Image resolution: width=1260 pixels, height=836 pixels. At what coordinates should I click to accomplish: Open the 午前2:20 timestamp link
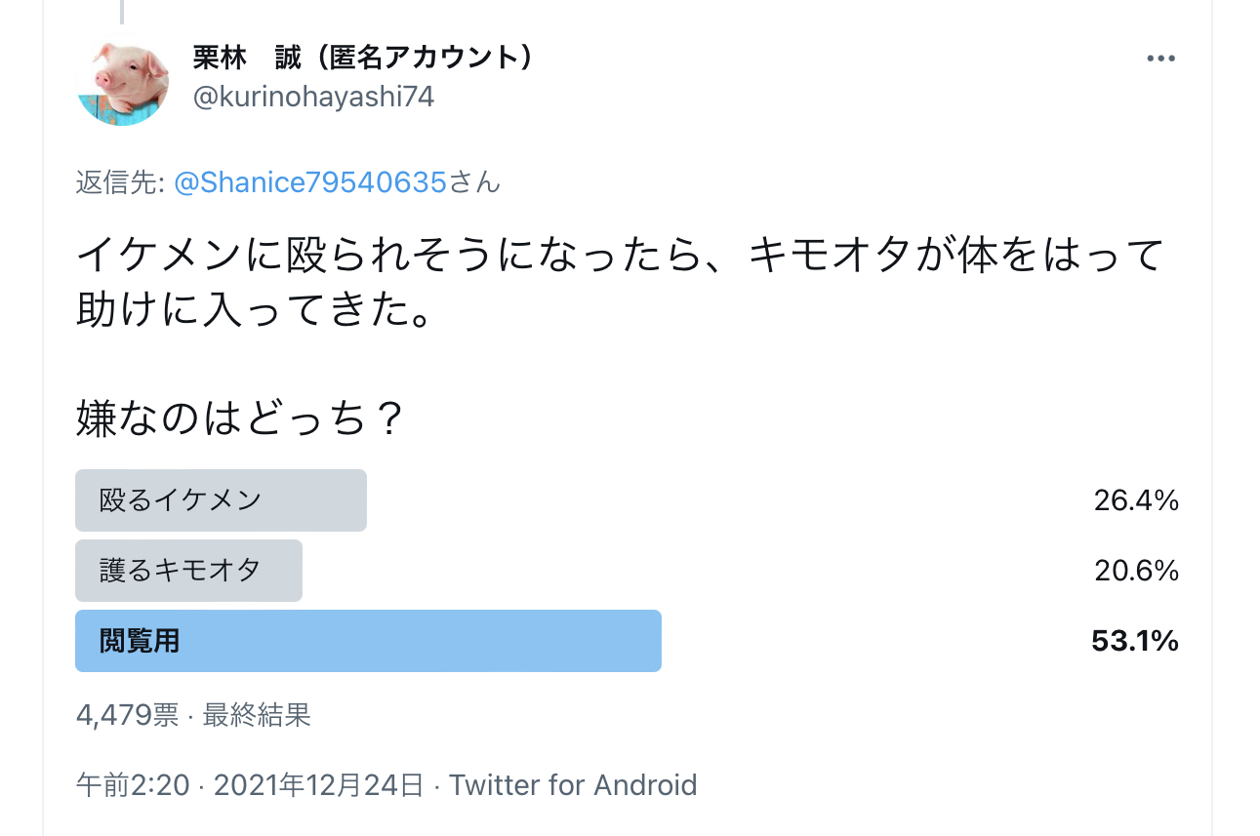(x=133, y=785)
